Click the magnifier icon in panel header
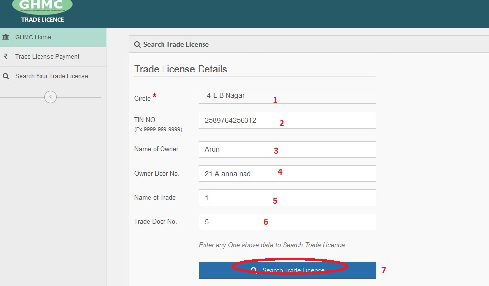The image size is (489, 286). click(x=137, y=45)
